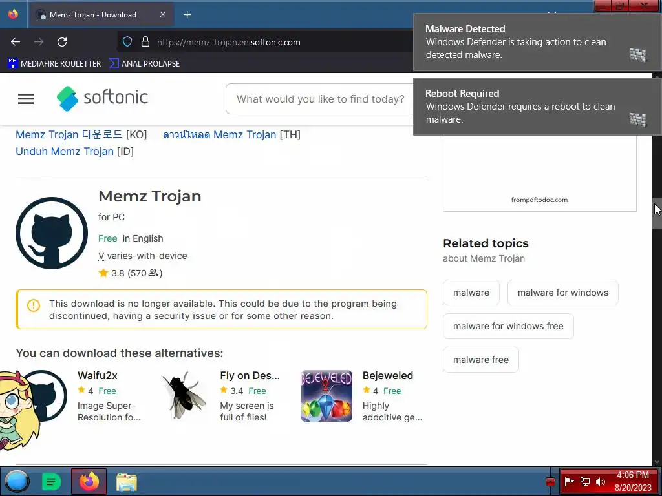Click the Malware Detected notification
This screenshot has height=496, width=662.
coord(537,42)
